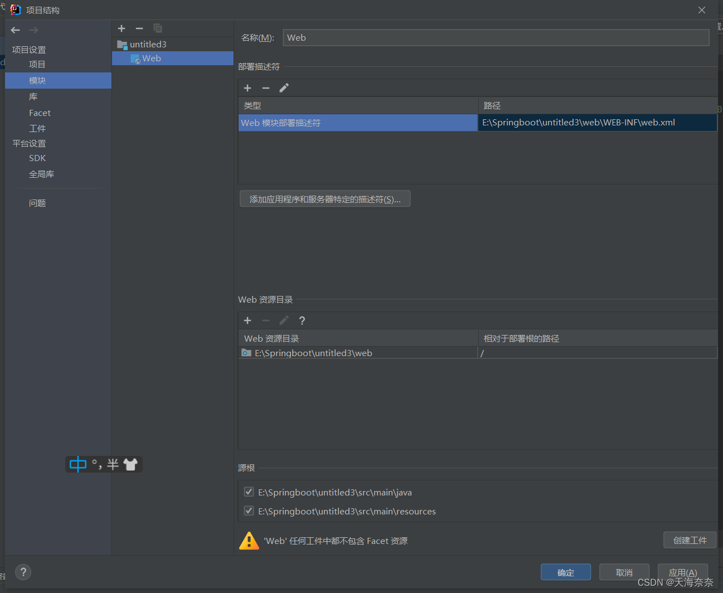Click the 确定 button
Viewport: 723px width, 593px height.
pyautogui.click(x=565, y=572)
